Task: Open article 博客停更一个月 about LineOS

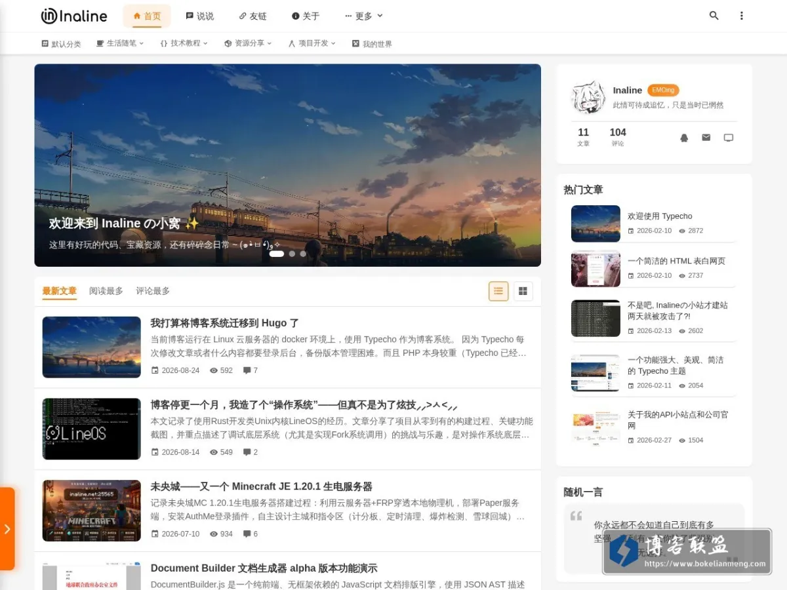Action: (x=304, y=405)
